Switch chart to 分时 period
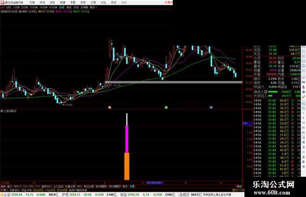Screen dimensions: 306x197 [8, 7]
